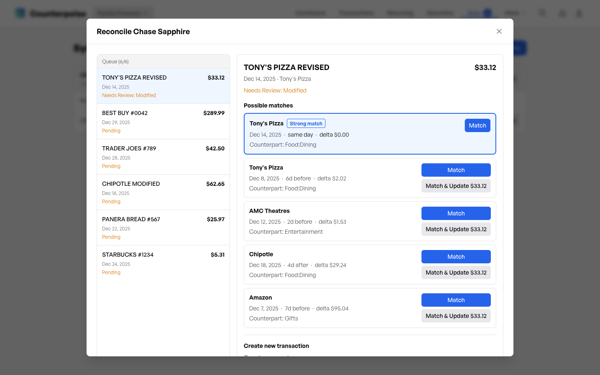Click the Dec 22, 2025 date under PANERA BREAD
The width and height of the screenshot is (600, 375).
[116, 229]
